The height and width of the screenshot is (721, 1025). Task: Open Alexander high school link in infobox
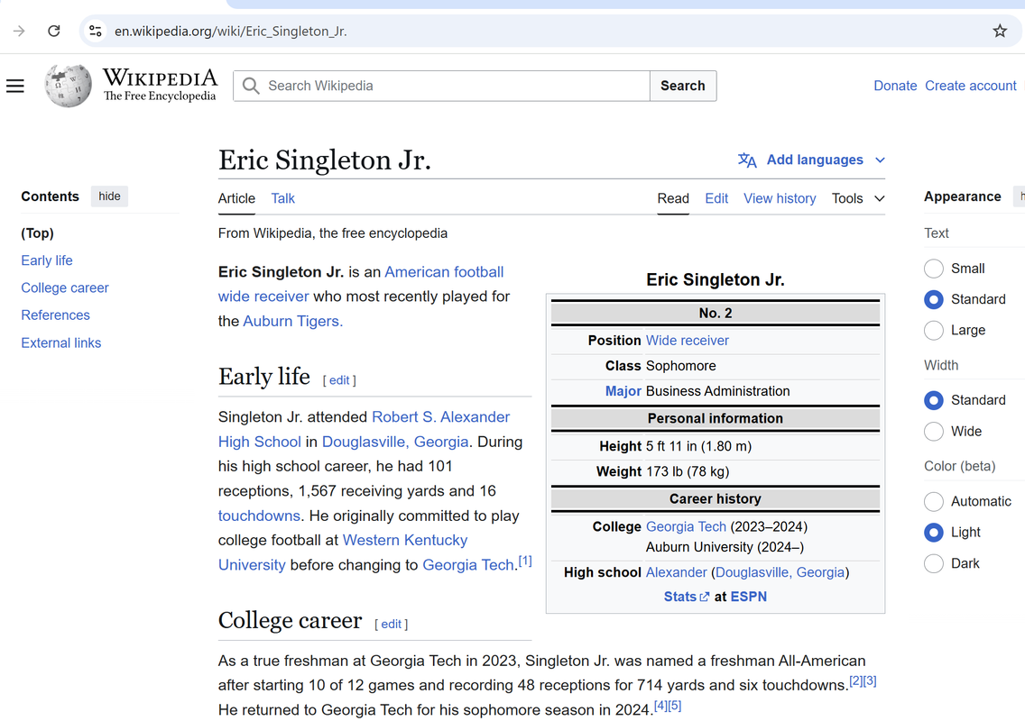click(676, 572)
